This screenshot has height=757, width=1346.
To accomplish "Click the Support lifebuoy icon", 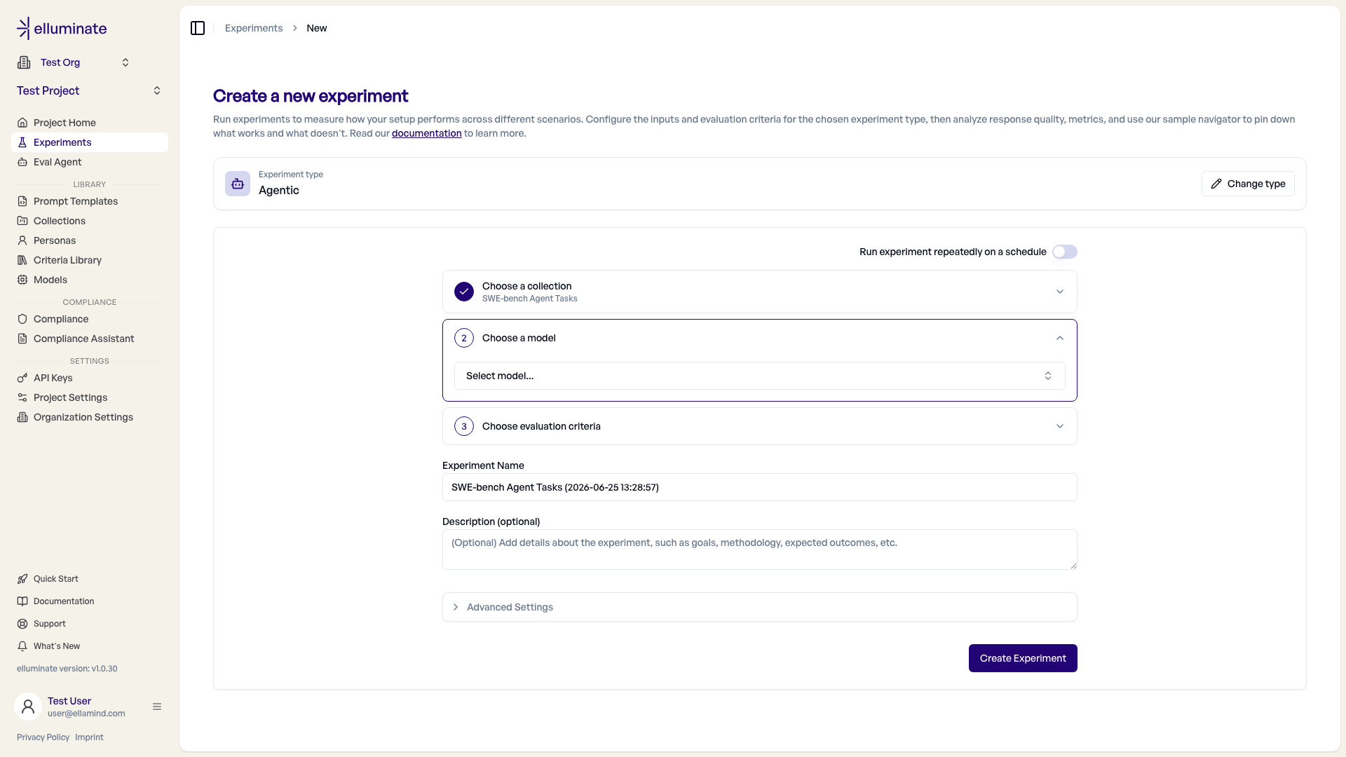I will point(22,624).
